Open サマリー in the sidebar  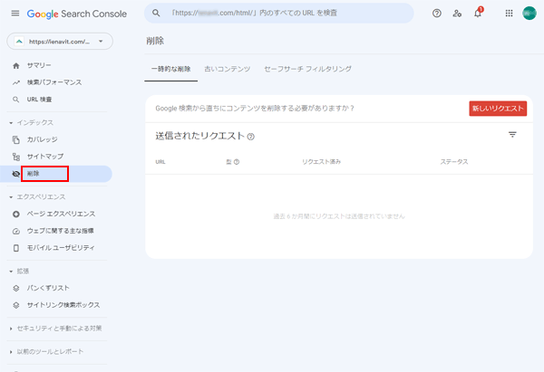coord(39,65)
